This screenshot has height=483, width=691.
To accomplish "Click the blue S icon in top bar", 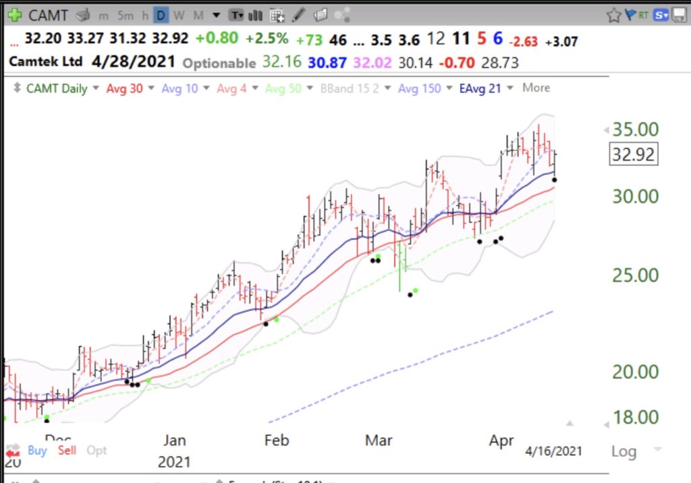I will point(661,15).
